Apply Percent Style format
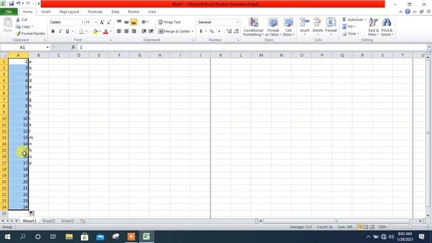The height and width of the screenshot is (243, 432). click(211, 32)
